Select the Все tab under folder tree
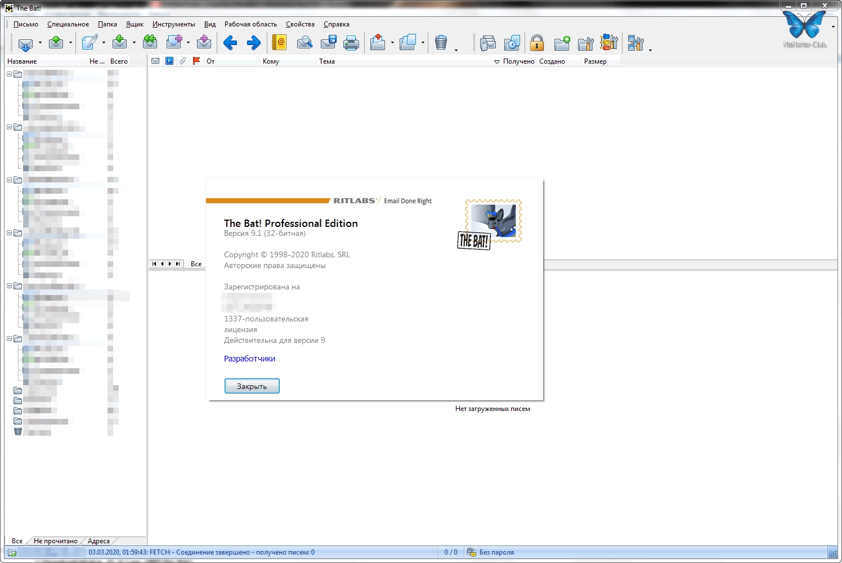The height and width of the screenshot is (563, 842). point(17,541)
